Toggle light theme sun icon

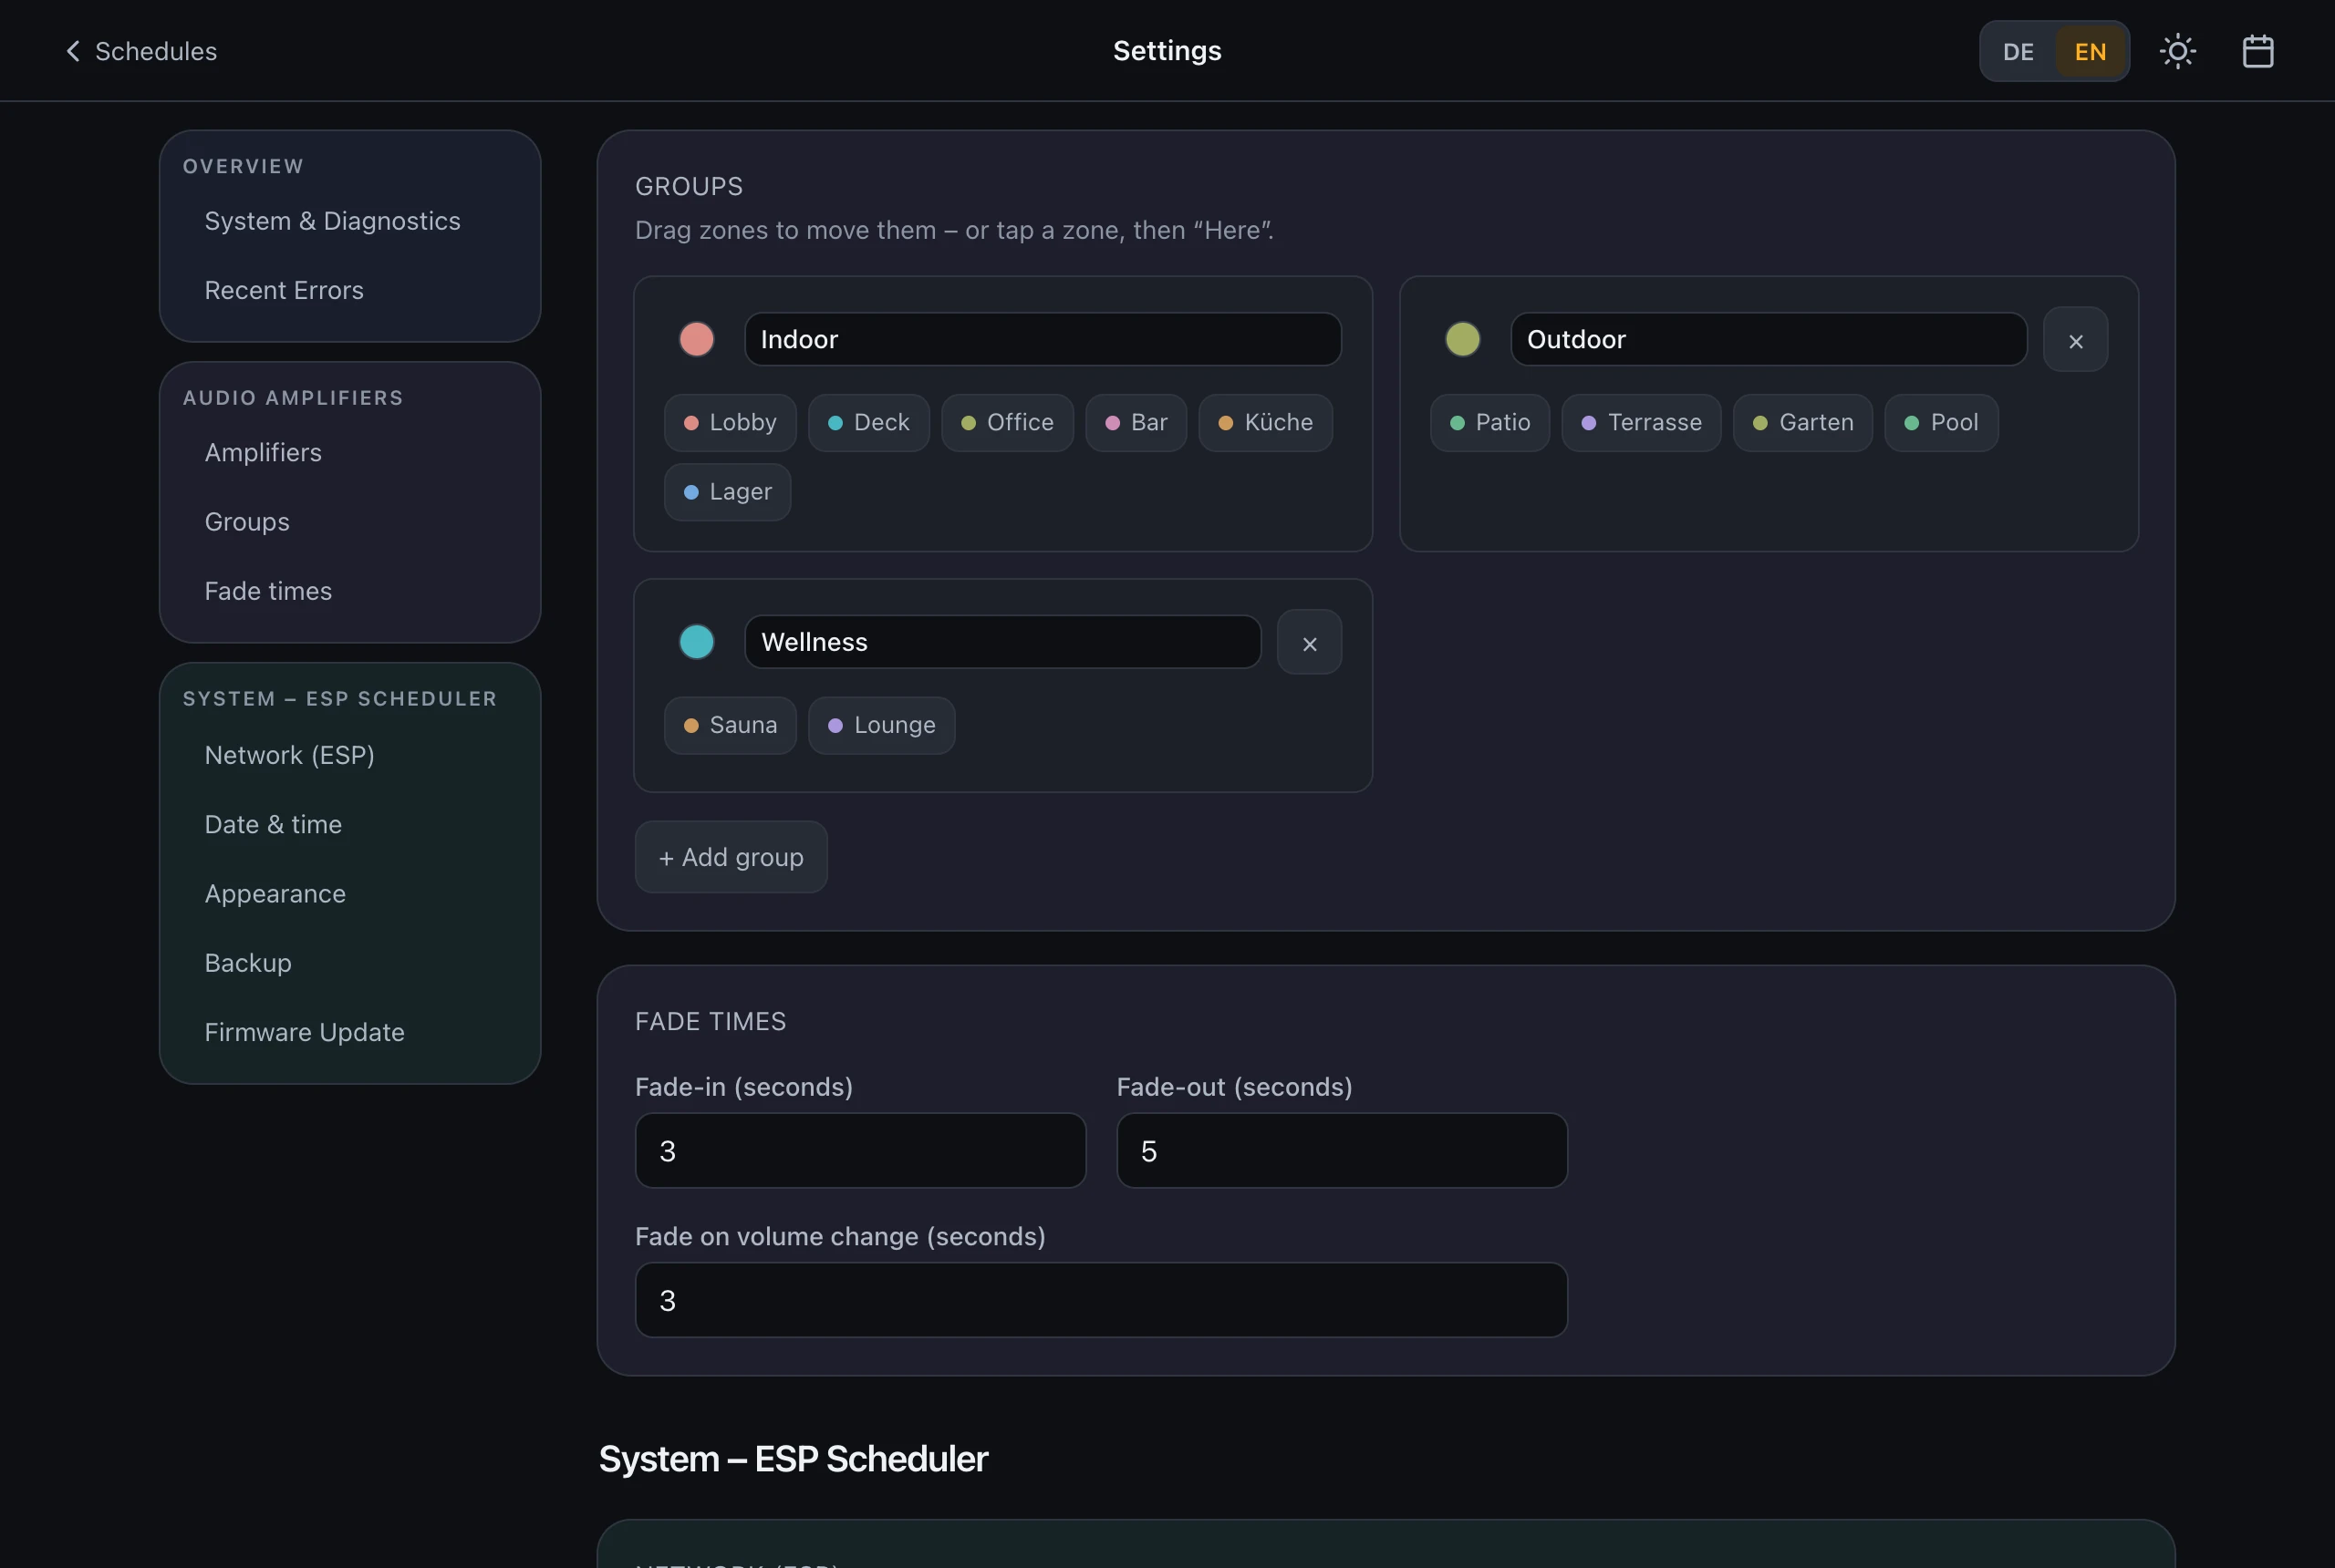(x=2178, y=51)
